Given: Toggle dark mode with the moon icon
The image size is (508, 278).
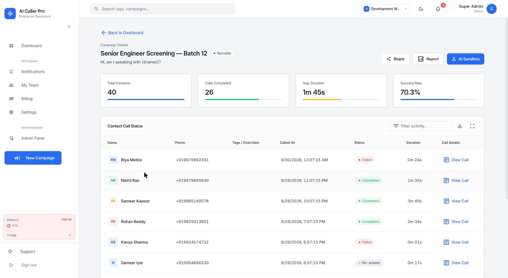Looking at the screenshot, I should point(421,9).
